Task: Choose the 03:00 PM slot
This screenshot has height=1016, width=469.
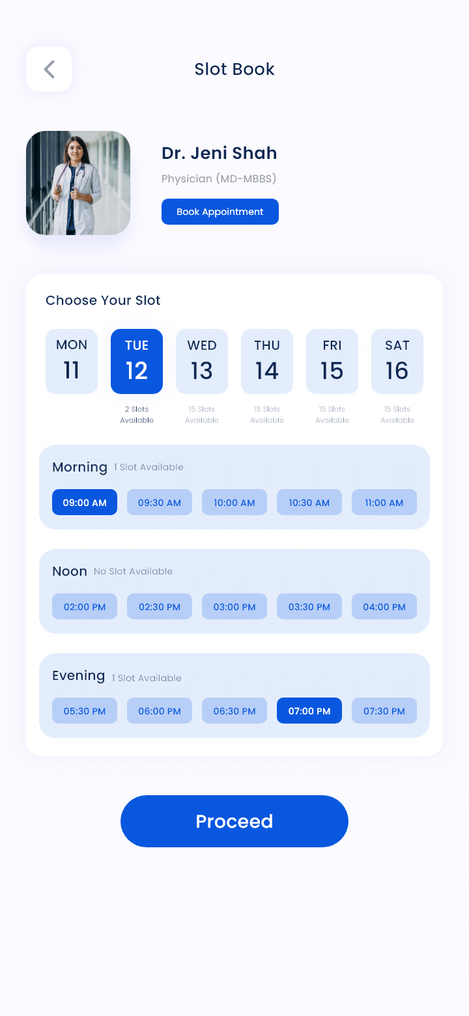Action: 234,606
